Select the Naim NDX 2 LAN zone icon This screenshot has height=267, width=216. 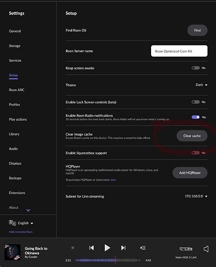pyautogui.click(x=186, y=249)
